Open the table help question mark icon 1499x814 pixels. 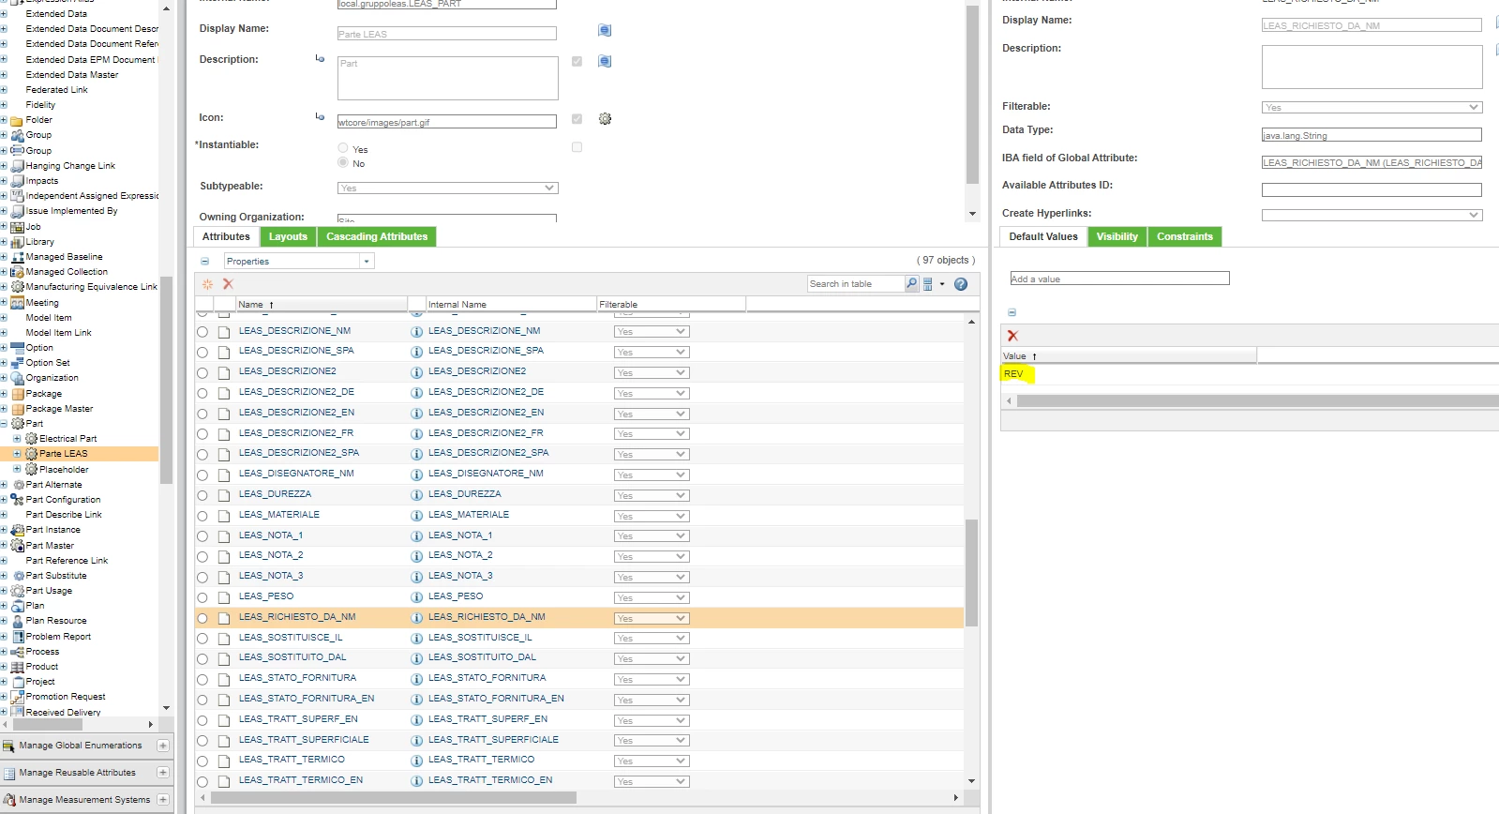tap(961, 284)
